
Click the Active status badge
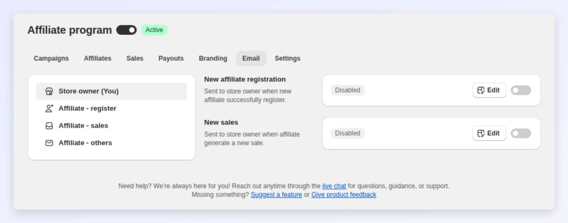(154, 30)
